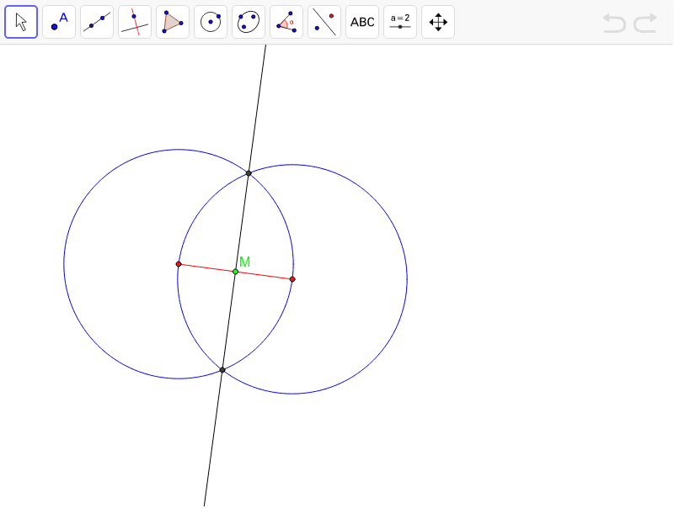Viewport: 674px width, 508px height.
Task: Select the lower circle intersection point
Action: [x=222, y=370]
